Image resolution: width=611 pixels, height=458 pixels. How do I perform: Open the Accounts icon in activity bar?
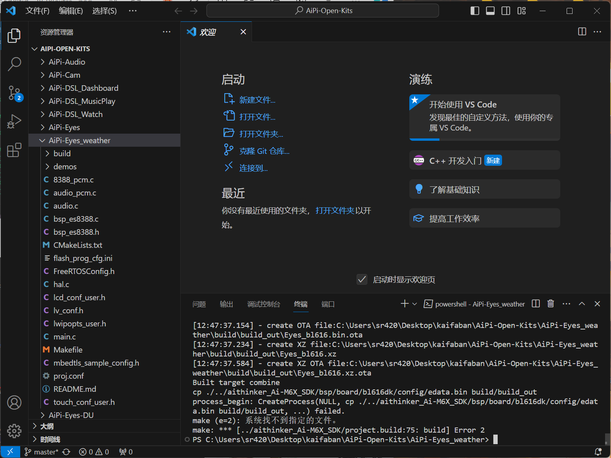pyautogui.click(x=14, y=402)
